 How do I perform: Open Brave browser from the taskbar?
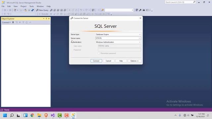[46, 115]
